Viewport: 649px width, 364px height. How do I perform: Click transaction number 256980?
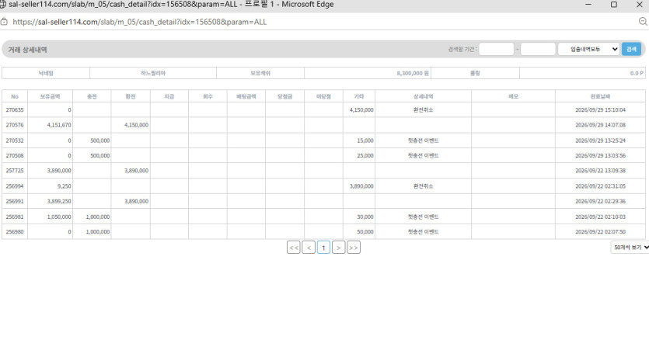tap(15, 232)
